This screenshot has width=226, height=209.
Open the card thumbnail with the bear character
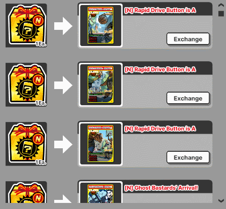[101, 144]
